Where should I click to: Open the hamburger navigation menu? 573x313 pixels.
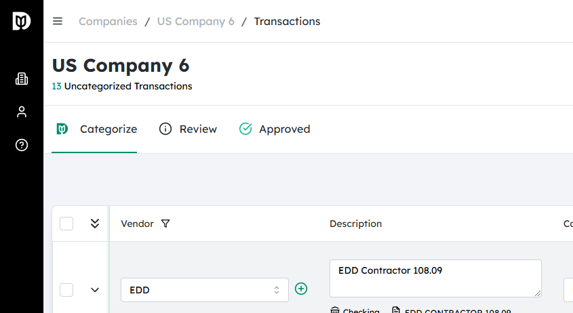coord(58,21)
